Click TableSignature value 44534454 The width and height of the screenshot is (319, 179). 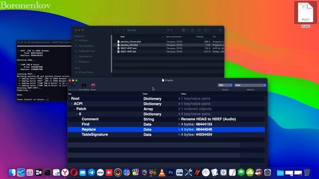coord(204,135)
